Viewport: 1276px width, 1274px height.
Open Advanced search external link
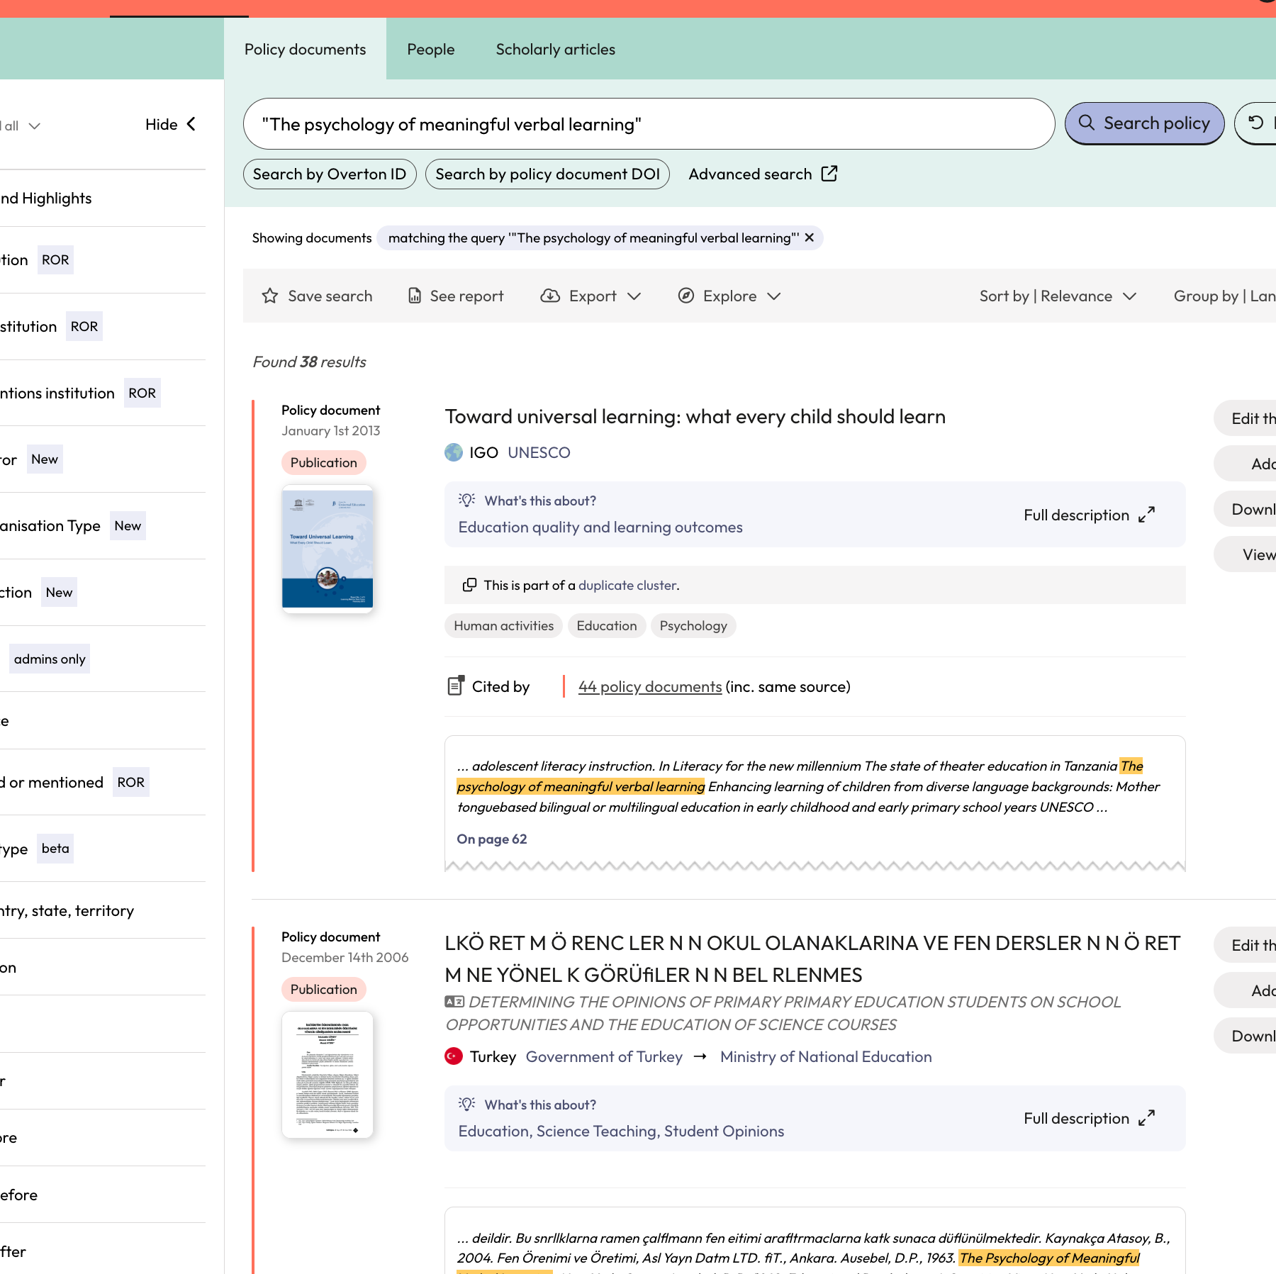pyautogui.click(x=763, y=174)
